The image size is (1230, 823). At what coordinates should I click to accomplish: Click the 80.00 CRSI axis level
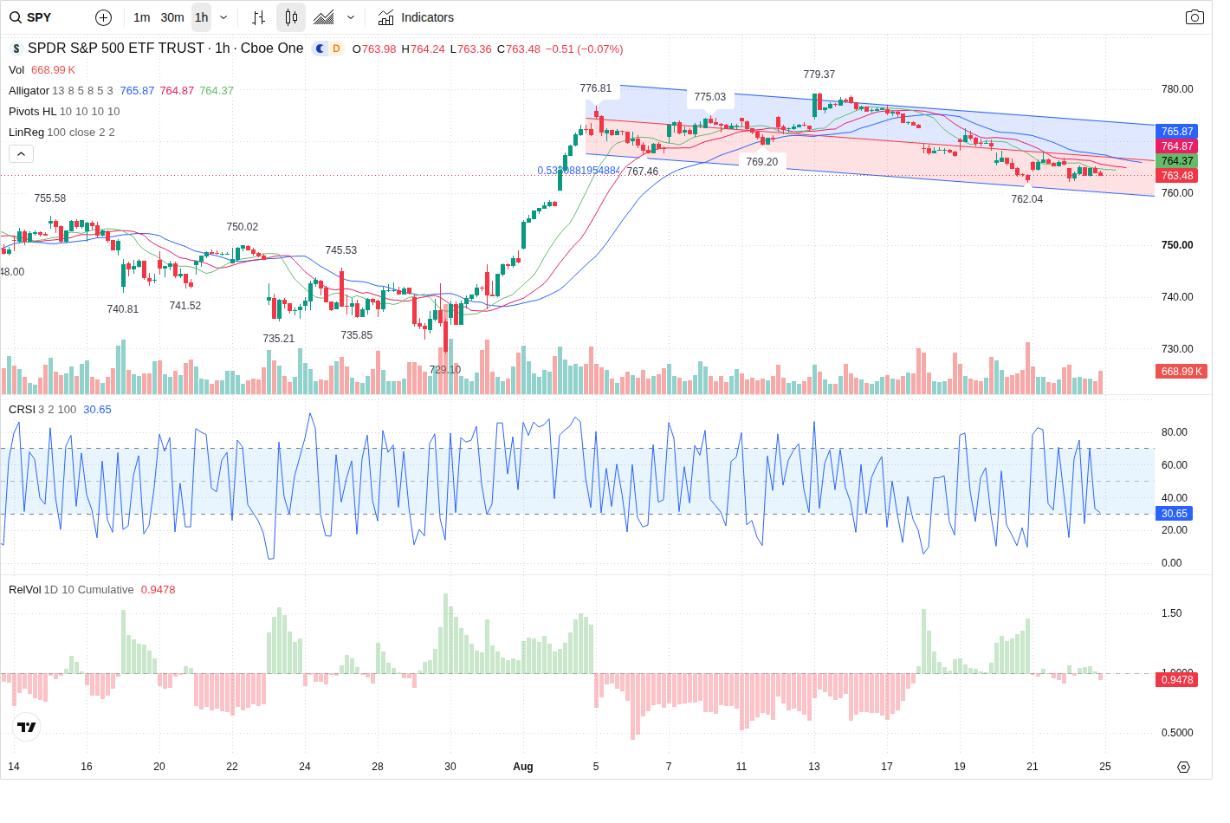1174,432
